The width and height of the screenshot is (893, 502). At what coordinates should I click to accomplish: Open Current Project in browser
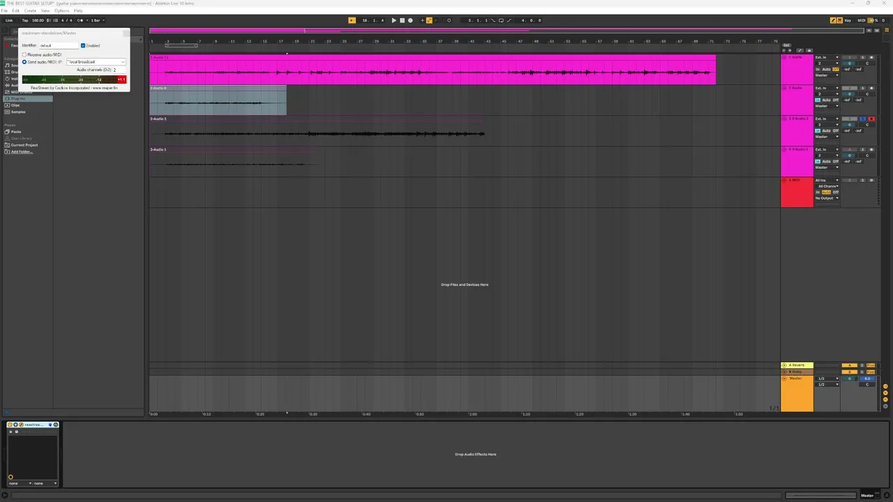[x=24, y=145]
